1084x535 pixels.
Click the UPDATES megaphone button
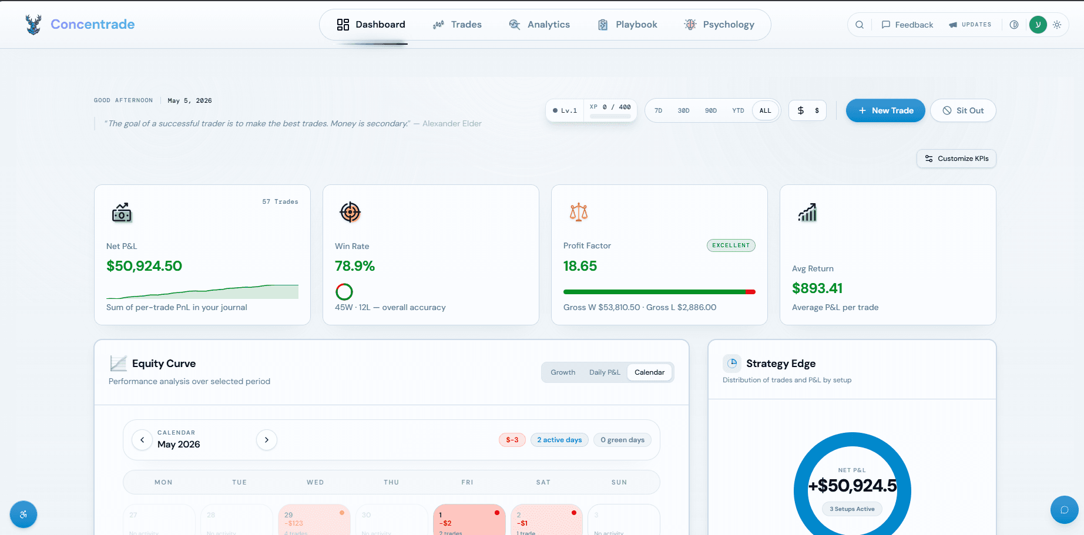970,25
